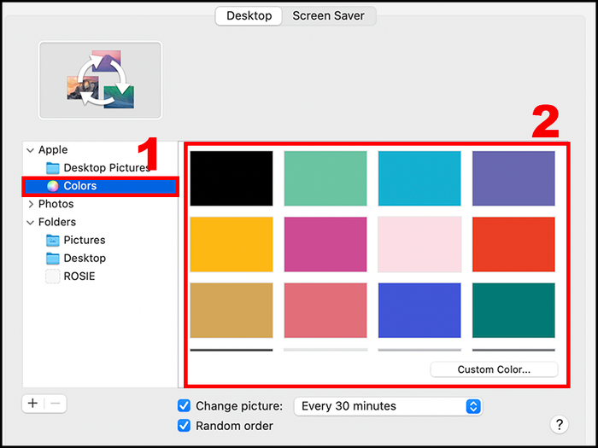Click the rotating wallpaper preview thumbnail
The image size is (598, 448).
[100, 80]
